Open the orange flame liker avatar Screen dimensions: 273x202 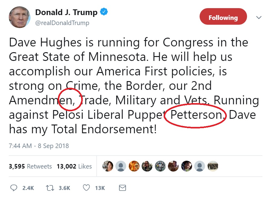[x=134, y=166]
